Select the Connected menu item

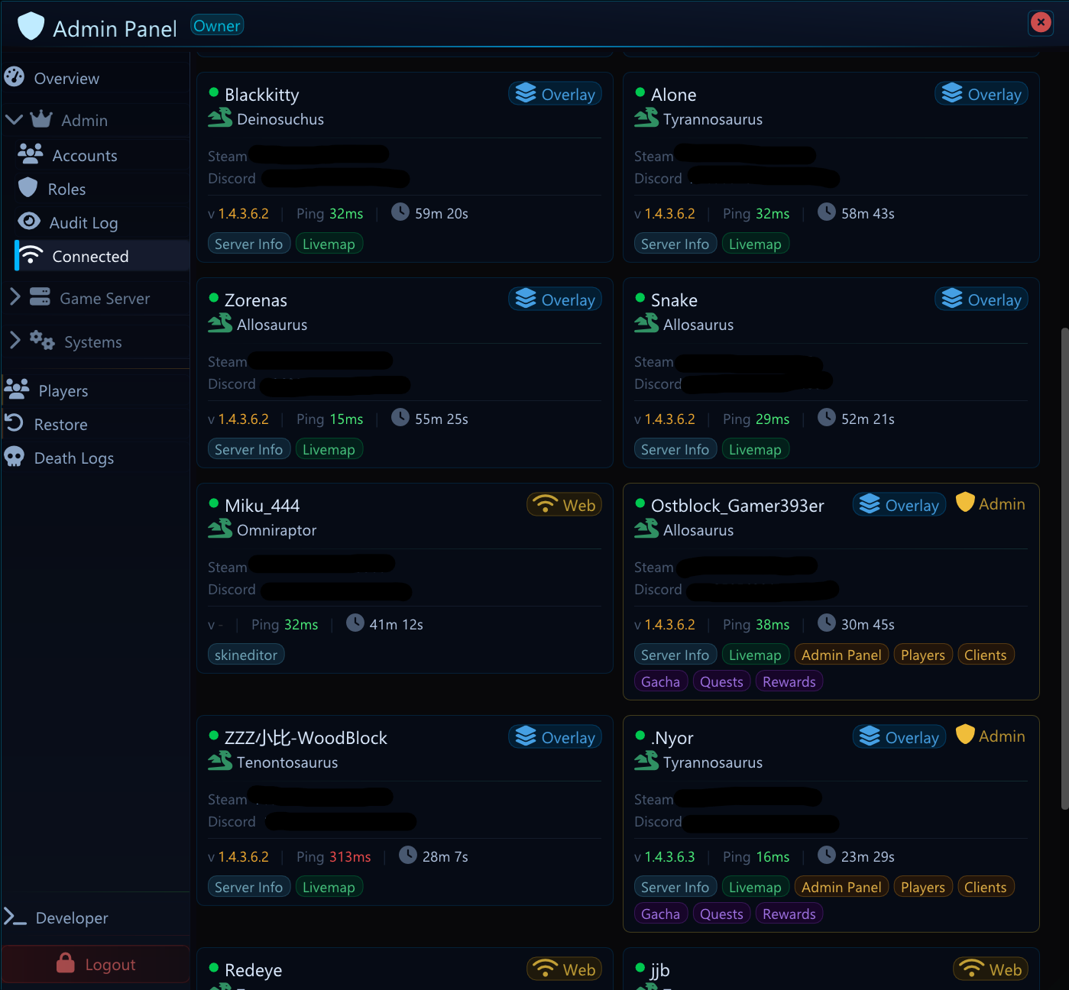102,256
